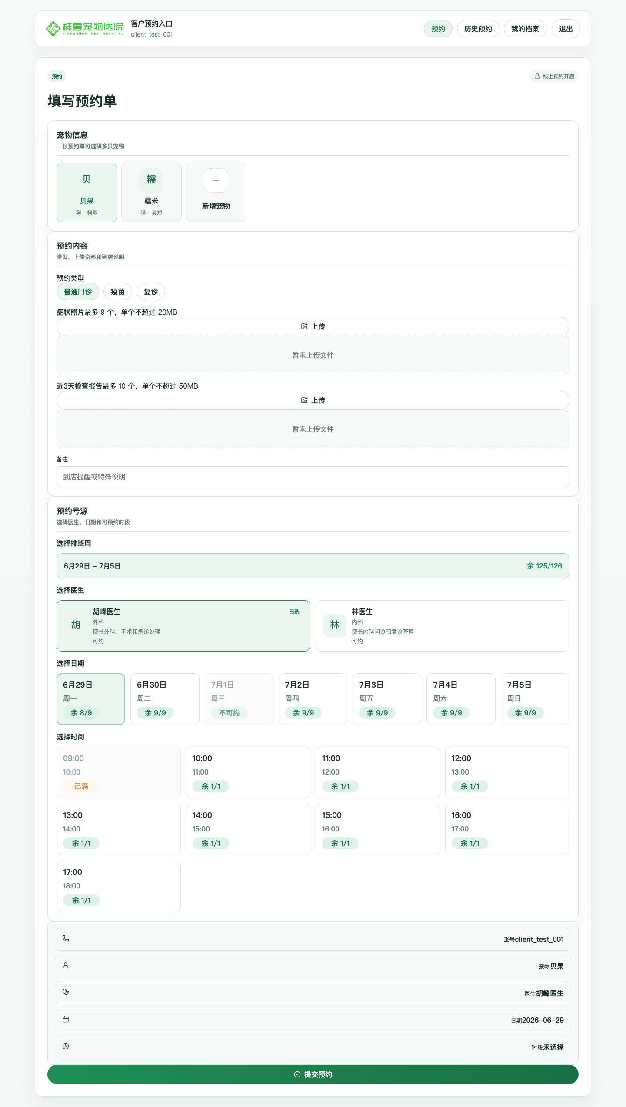Viewport: 626px width, 1107px height.
Task: Click the 时段 未选择 summary row
Action: [313, 1047]
